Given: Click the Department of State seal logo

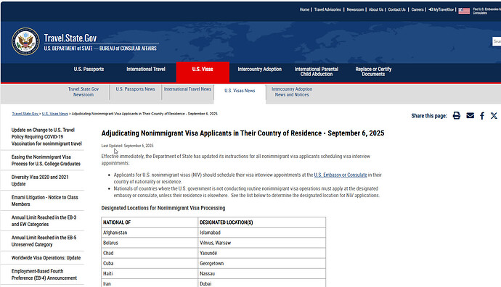Looking at the screenshot, I should click(25, 41).
